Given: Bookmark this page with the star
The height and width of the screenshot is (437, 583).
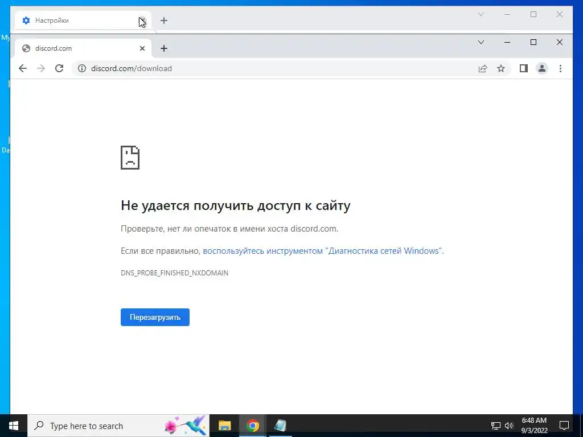Looking at the screenshot, I should (501, 68).
